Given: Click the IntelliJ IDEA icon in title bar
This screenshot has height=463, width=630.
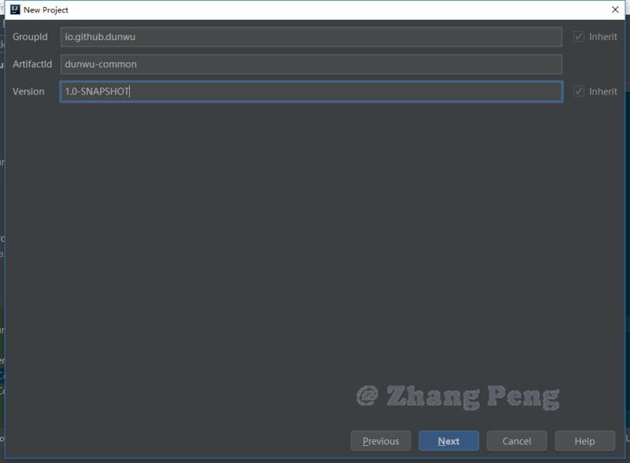Looking at the screenshot, I should pyautogui.click(x=14, y=9).
